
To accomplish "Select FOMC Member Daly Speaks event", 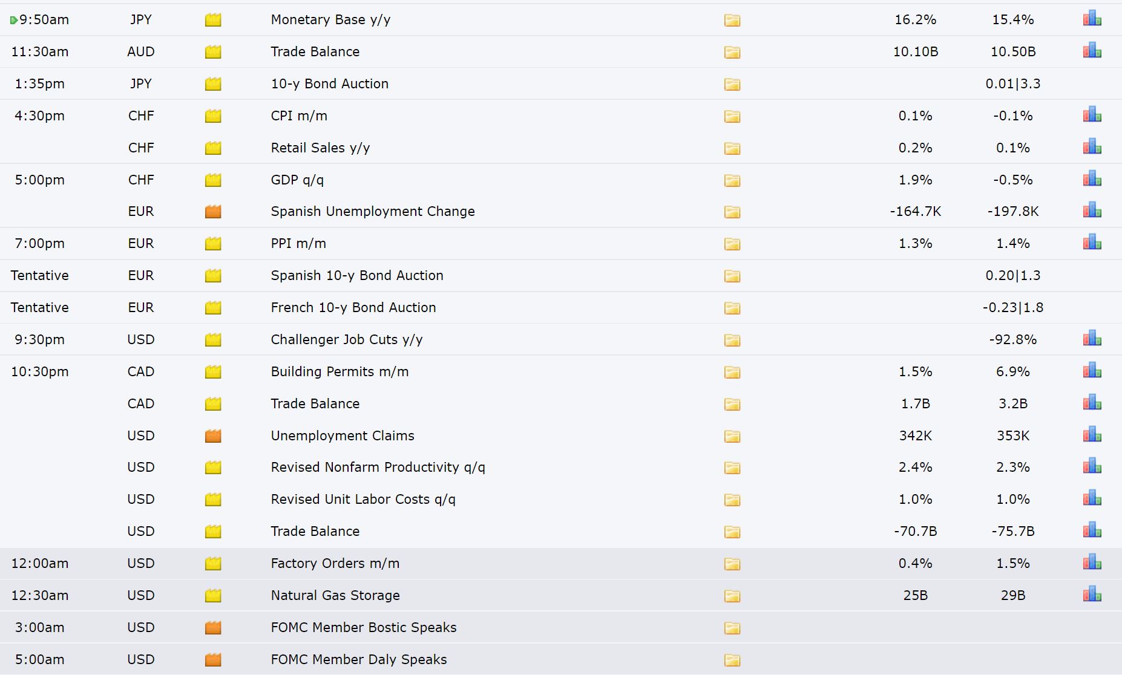I will click(x=359, y=659).
